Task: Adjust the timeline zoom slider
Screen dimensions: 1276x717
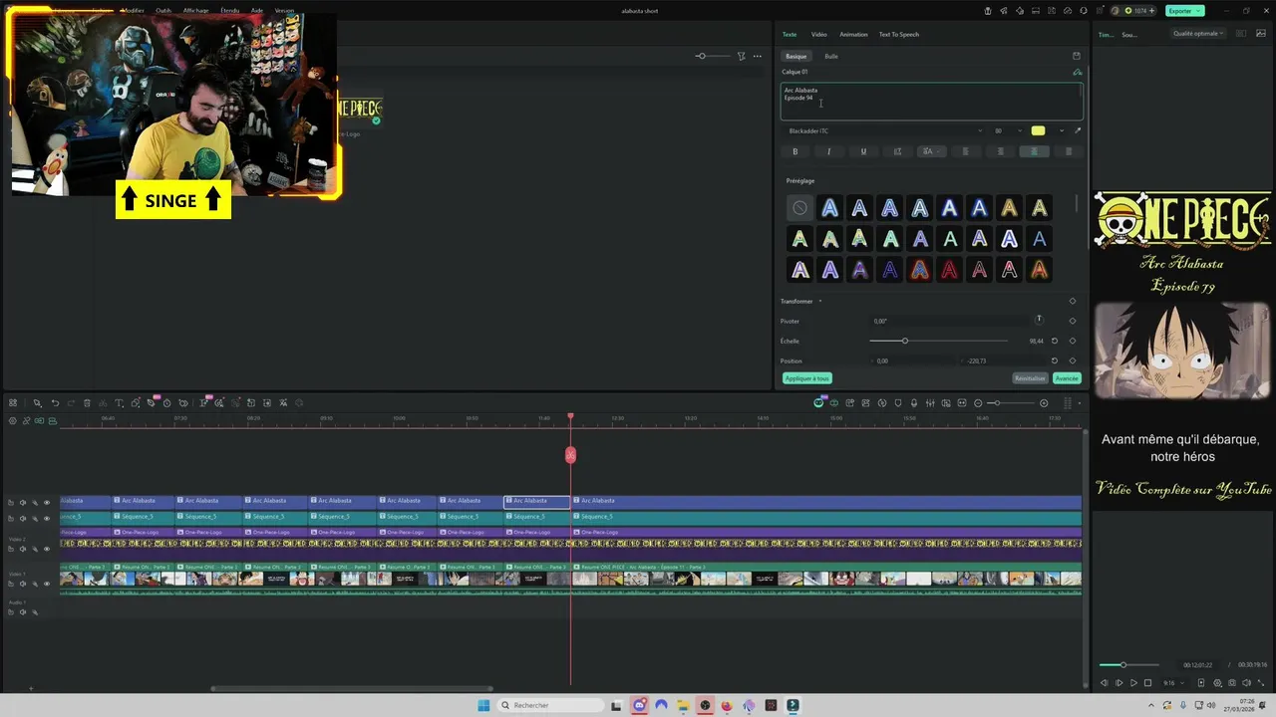Action: click(x=997, y=403)
